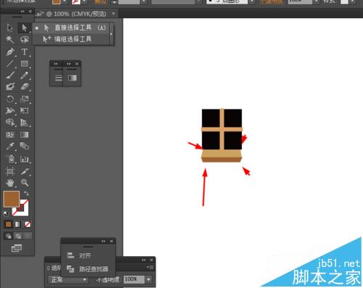The width and height of the screenshot is (363, 288).
Task: Collapse the Align panel group double arrows
Action: pos(104,242)
